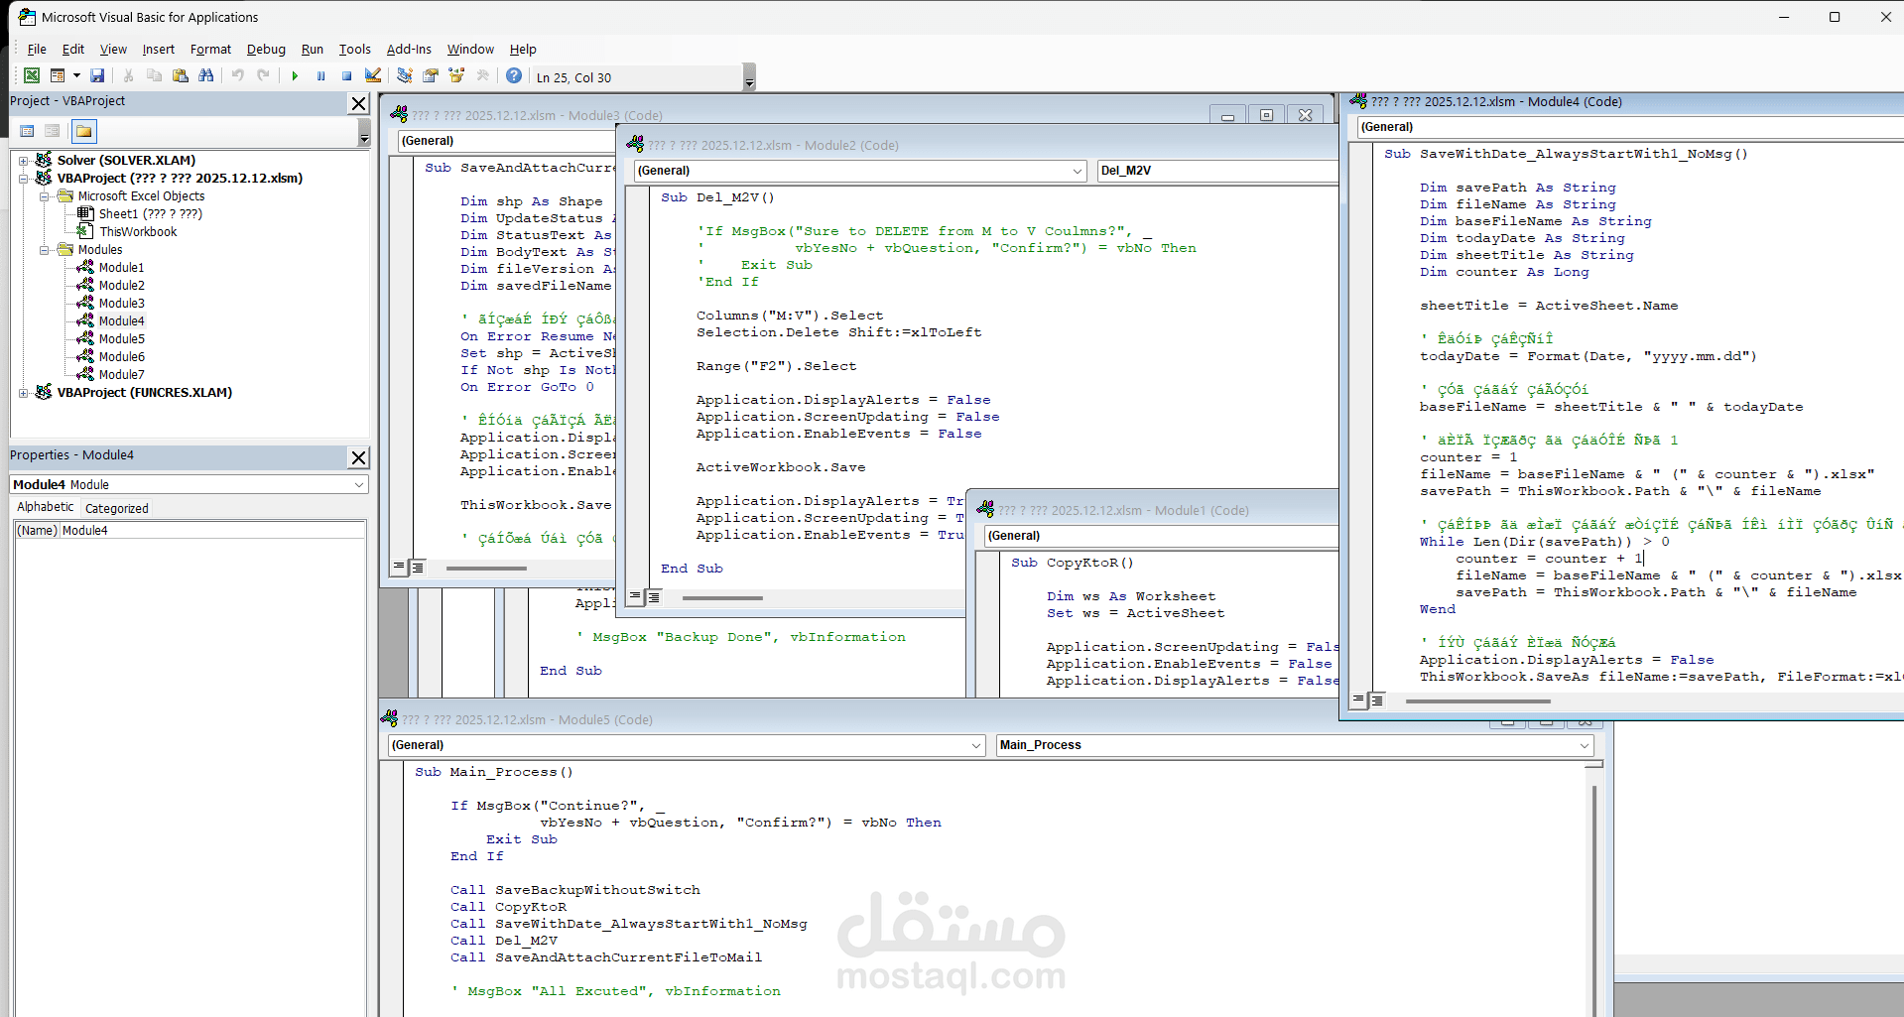The image size is (1904, 1017).
Task: Click the Insert UserForm toolbar icon
Action: pos(58,75)
